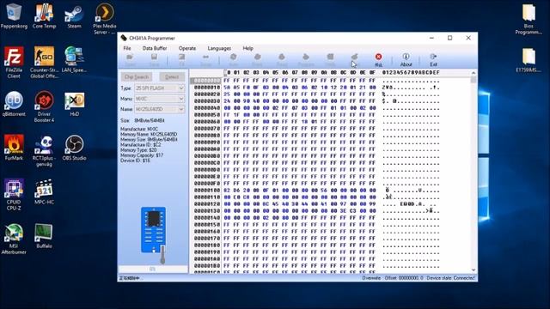This screenshot has width=550, height=309.
Task: Select the OBS Studio desktop icon
Action: [74, 148]
